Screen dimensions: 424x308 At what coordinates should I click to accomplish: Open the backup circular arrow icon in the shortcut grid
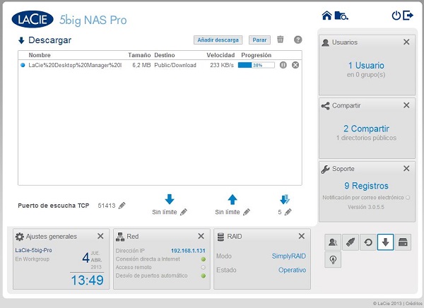click(368, 242)
